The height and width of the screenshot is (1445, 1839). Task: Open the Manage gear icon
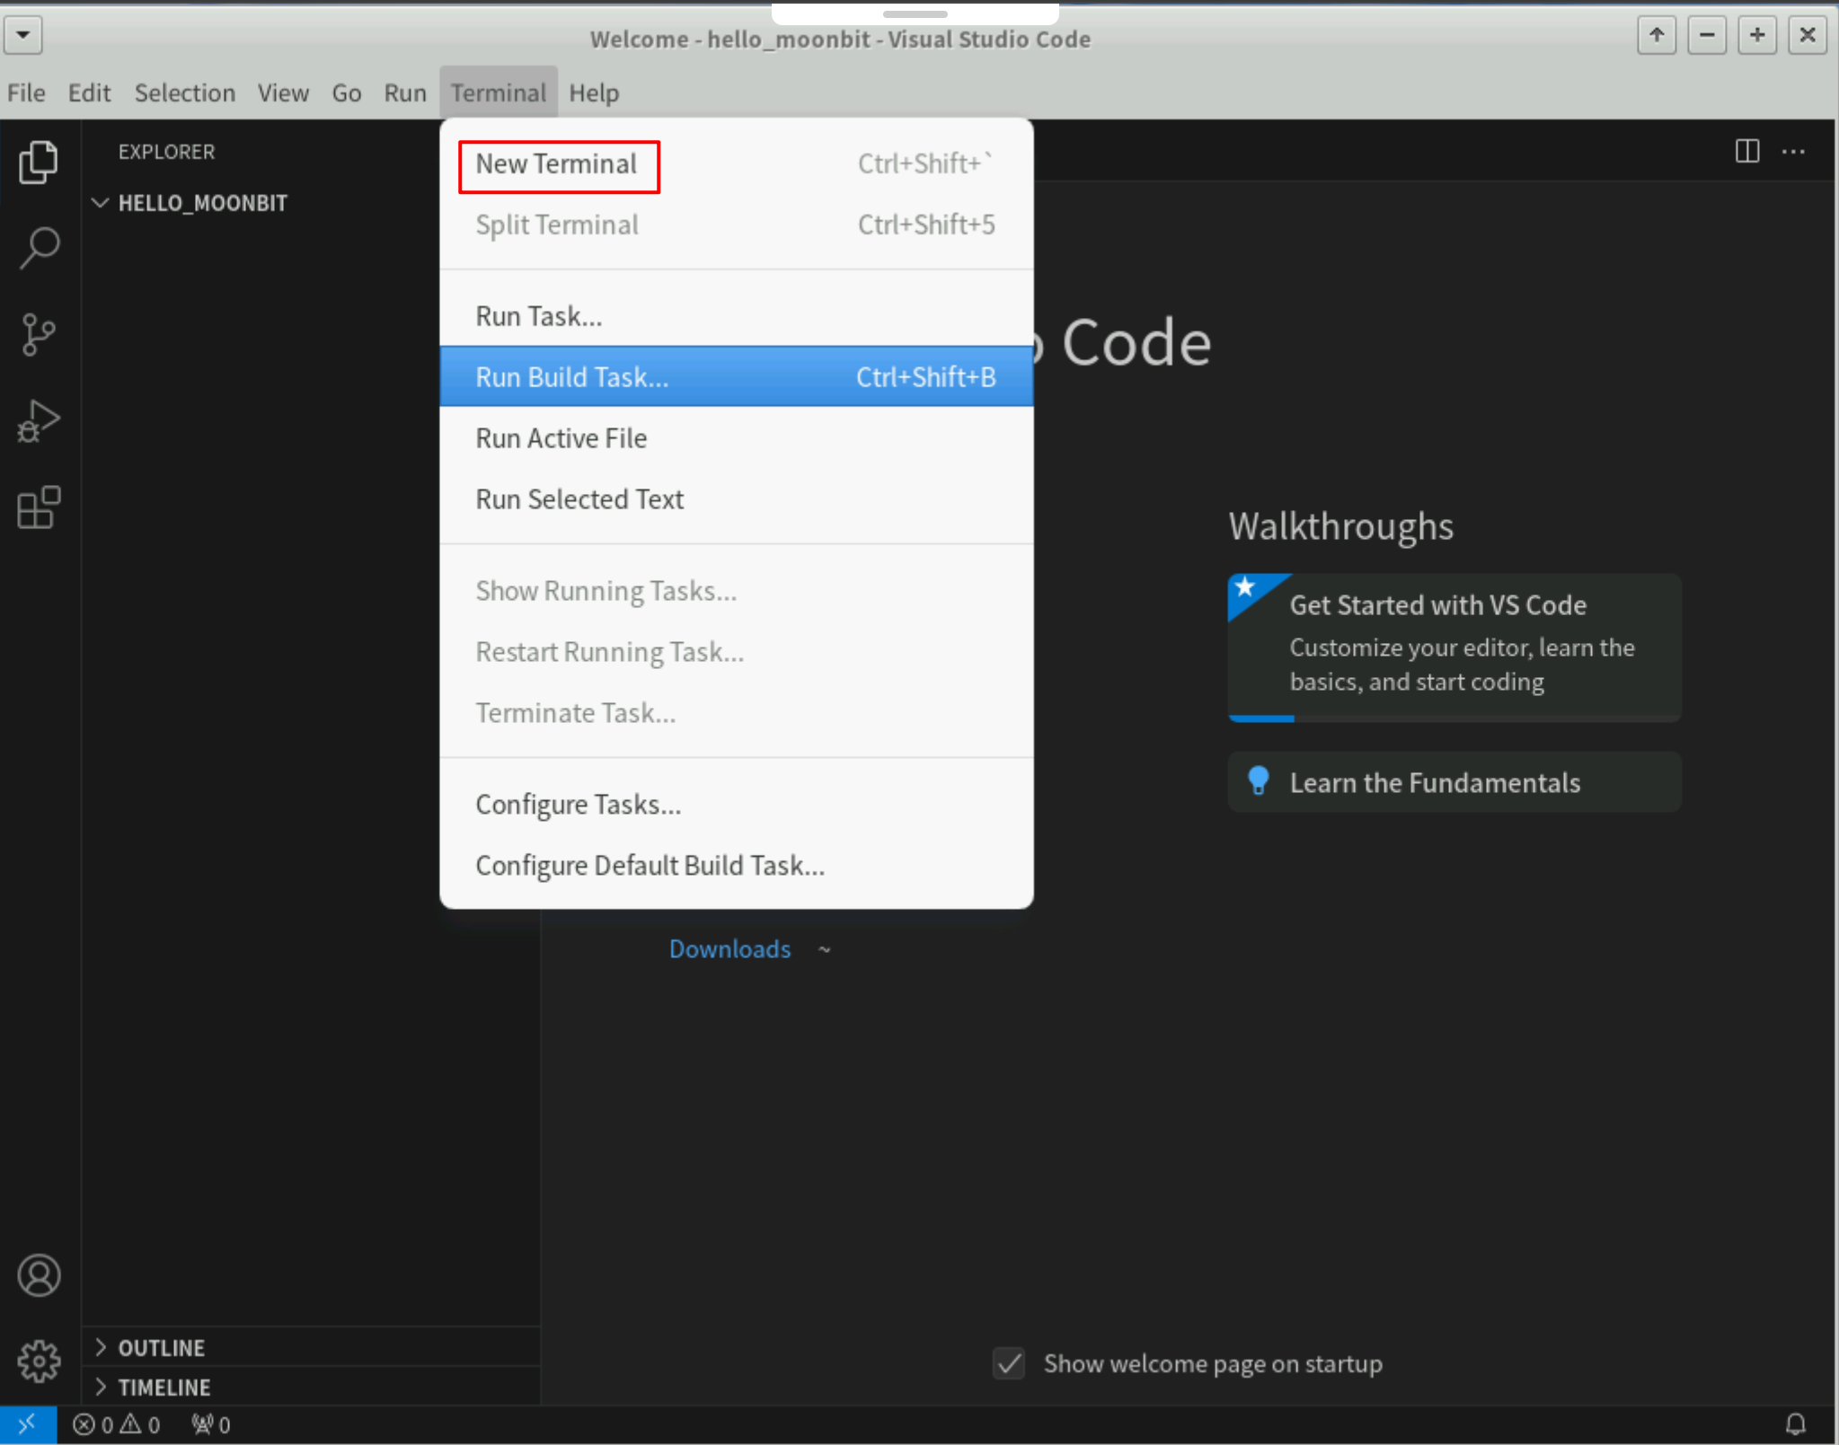pos(39,1361)
